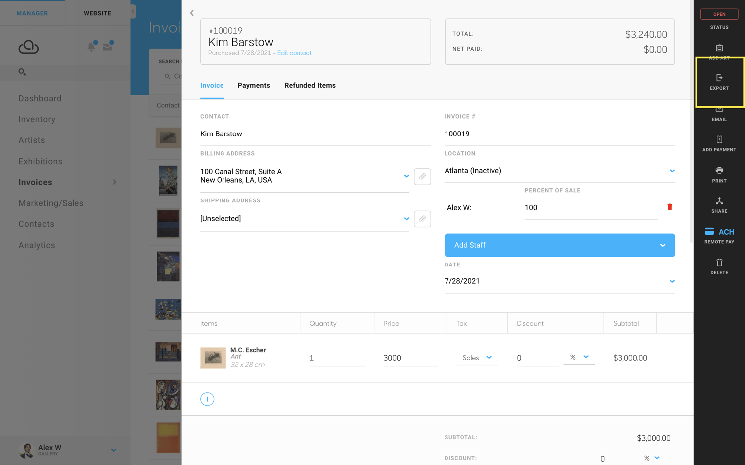
Task: Open the notifications bell
Action: coord(91,46)
